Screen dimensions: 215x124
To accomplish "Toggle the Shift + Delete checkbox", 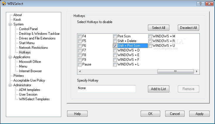I will click(115, 41).
